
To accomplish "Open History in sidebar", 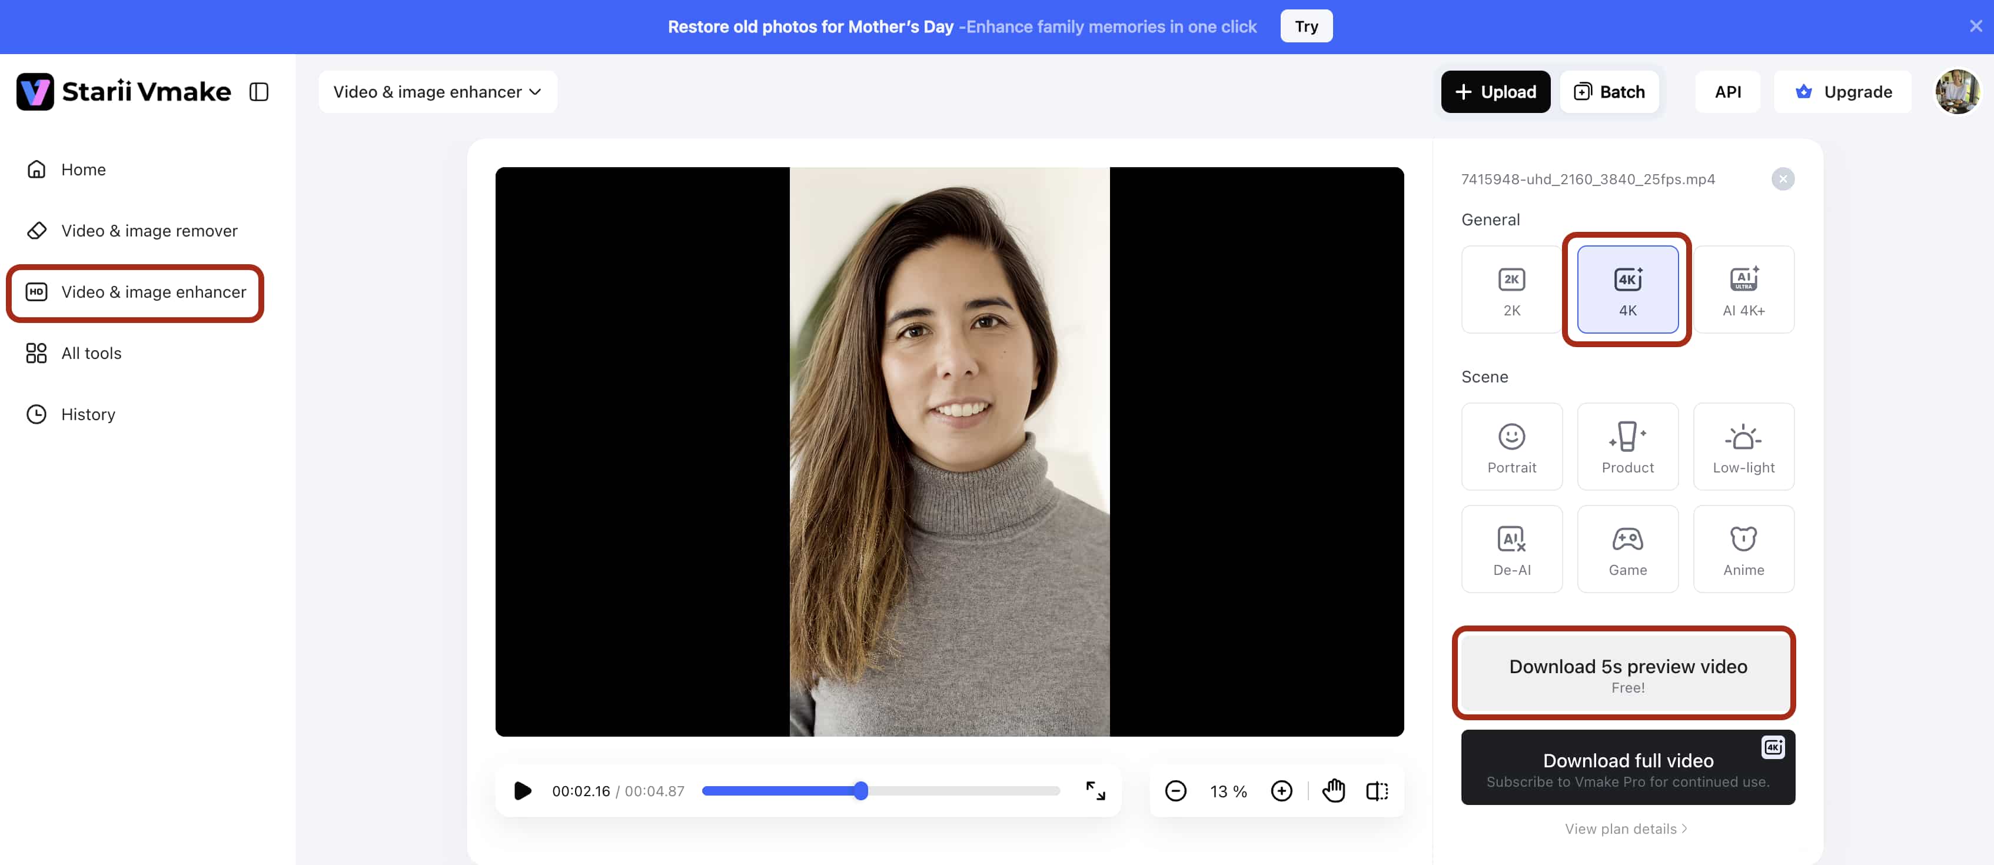I will pos(71,414).
